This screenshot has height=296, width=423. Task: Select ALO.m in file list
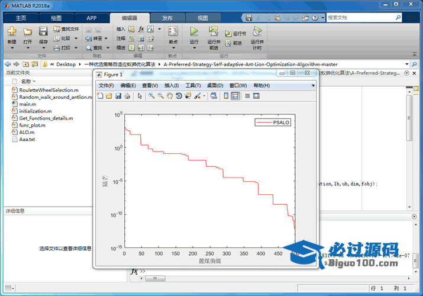point(27,132)
